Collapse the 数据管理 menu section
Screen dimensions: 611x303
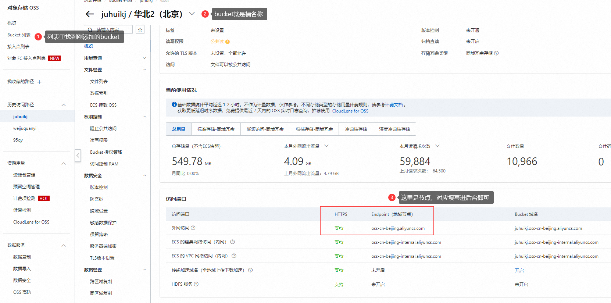click(x=144, y=270)
